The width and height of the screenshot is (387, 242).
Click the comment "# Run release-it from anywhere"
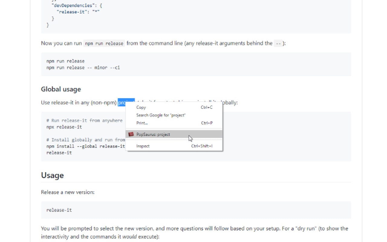tap(84, 120)
